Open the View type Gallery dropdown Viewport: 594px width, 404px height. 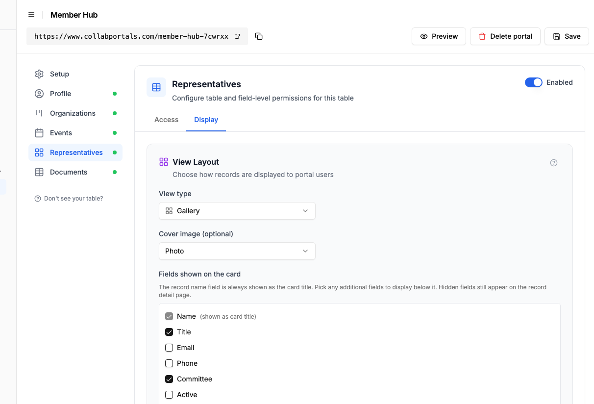click(237, 211)
